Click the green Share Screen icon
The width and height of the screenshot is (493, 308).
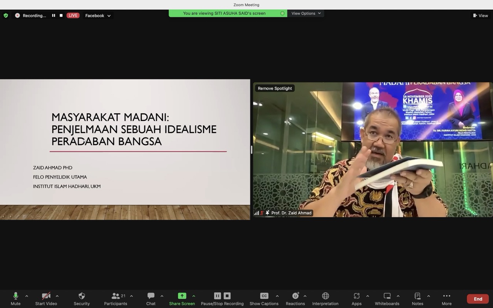(x=182, y=296)
